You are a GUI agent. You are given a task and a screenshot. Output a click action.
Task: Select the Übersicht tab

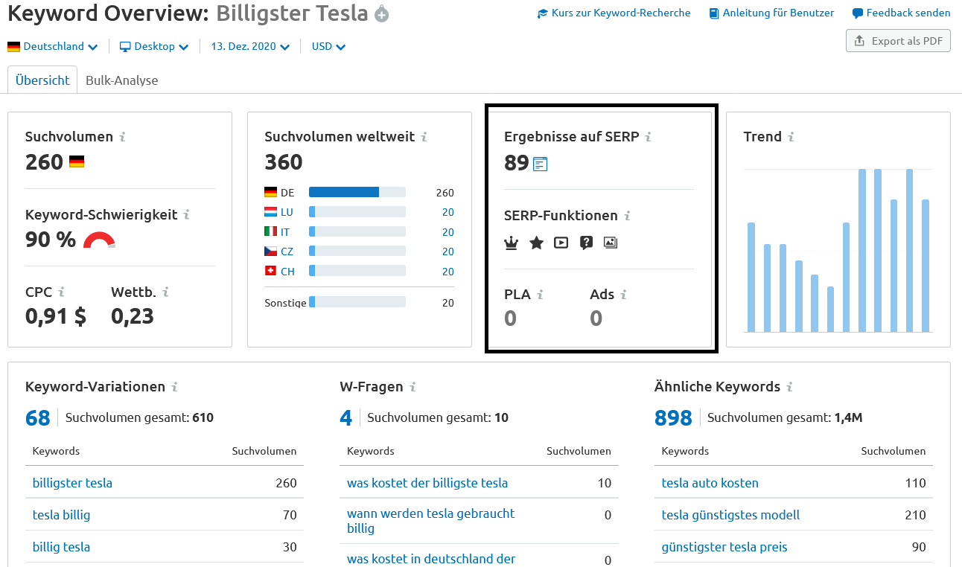[x=42, y=80]
